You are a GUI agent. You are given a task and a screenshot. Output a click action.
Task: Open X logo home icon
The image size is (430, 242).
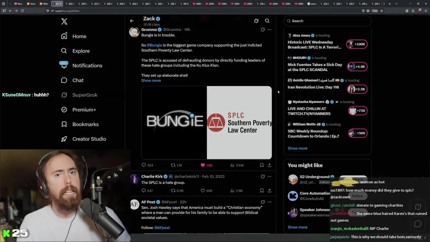click(x=64, y=22)
